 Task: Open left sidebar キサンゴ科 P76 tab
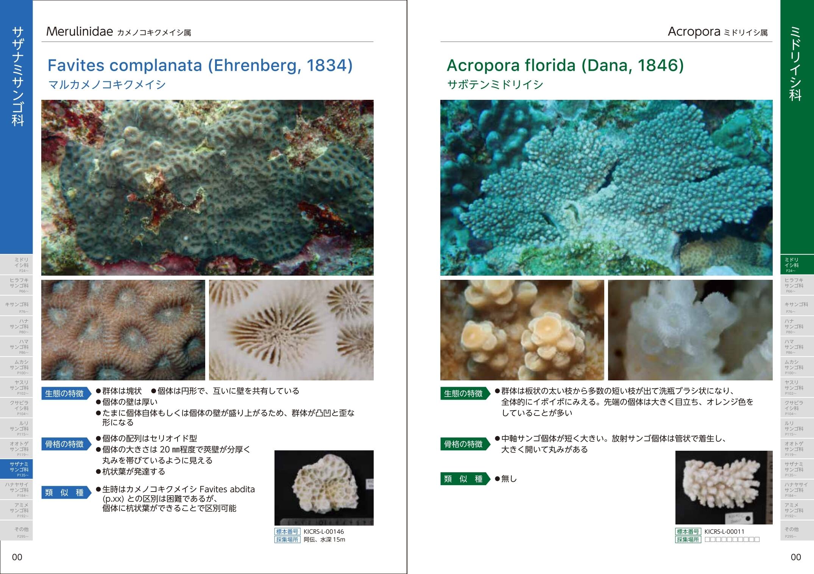[16, 306]
